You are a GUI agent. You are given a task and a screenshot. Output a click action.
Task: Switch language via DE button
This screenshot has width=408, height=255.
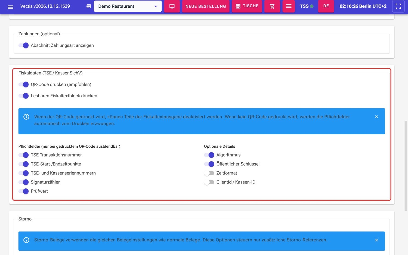tap(326, 6)
